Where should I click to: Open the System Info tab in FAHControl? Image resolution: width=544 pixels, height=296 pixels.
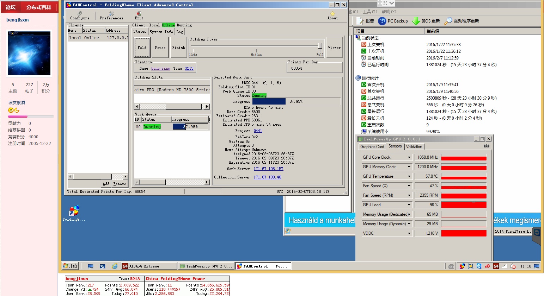pyautogui.click(x=161, y=32)
